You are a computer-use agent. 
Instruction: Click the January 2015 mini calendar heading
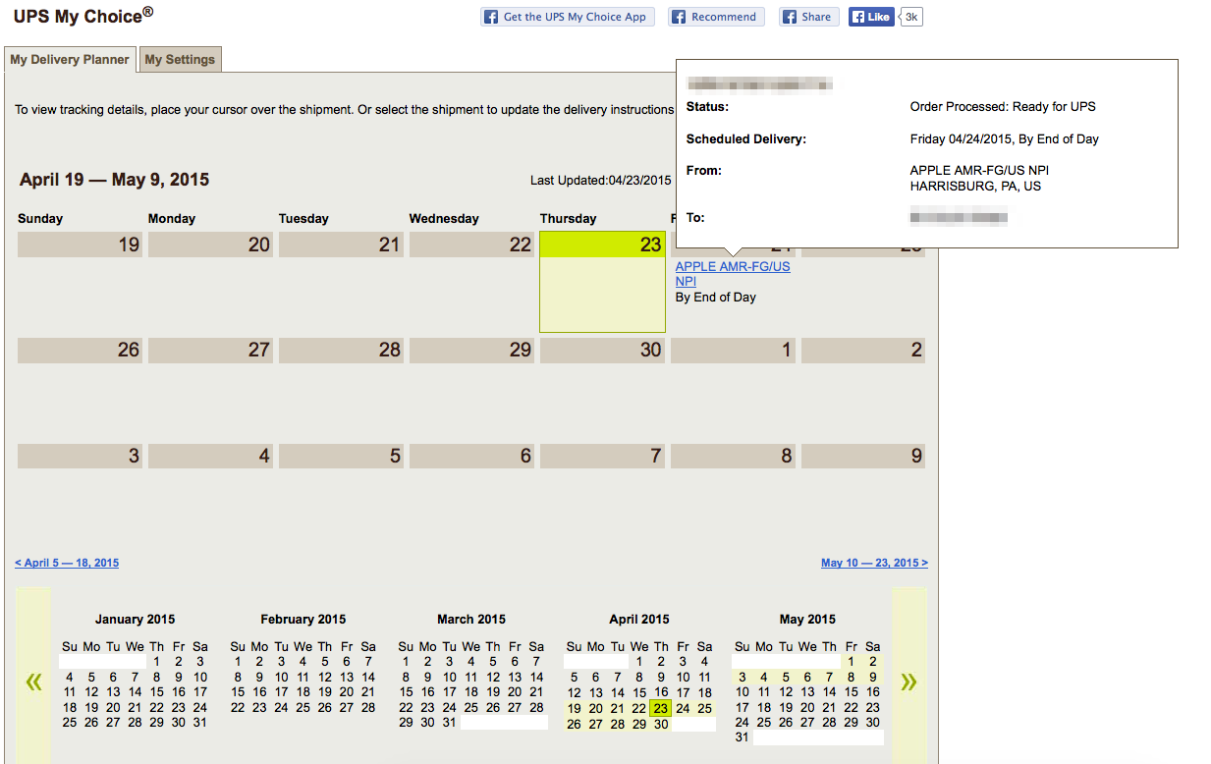(x=136, y=620)
